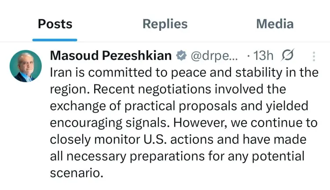The image size is (330, 190).
Task: Click the blue underline beneath Posts
Action: point(55,40)
